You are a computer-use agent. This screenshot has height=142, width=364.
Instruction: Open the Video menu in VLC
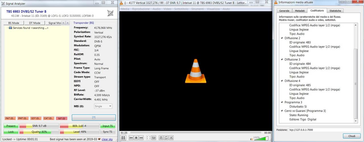(x=167, y=9)
